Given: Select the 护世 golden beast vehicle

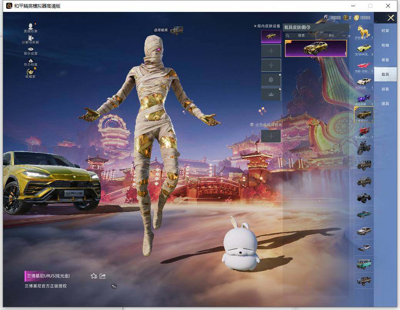Looking at the screenshot, I should pos(364,31).
